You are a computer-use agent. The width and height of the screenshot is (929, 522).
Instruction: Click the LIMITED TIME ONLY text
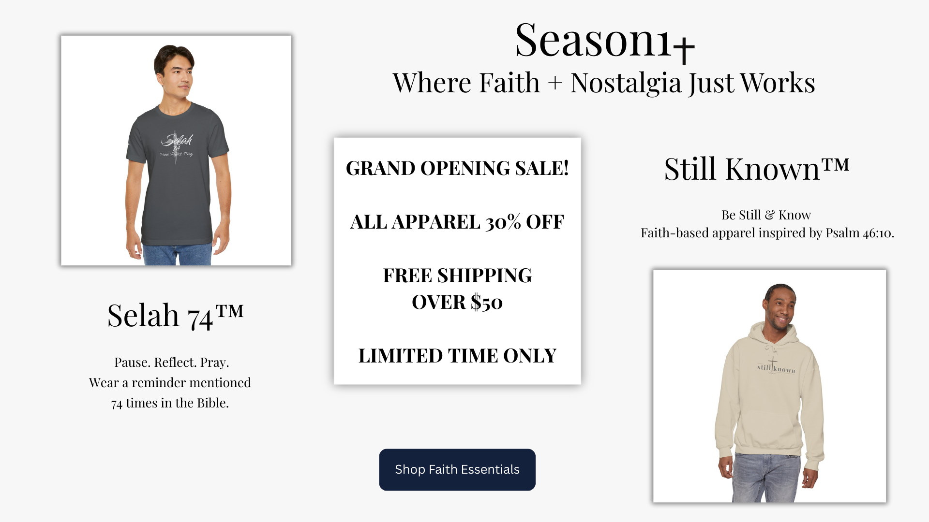[x=457, y=356]
